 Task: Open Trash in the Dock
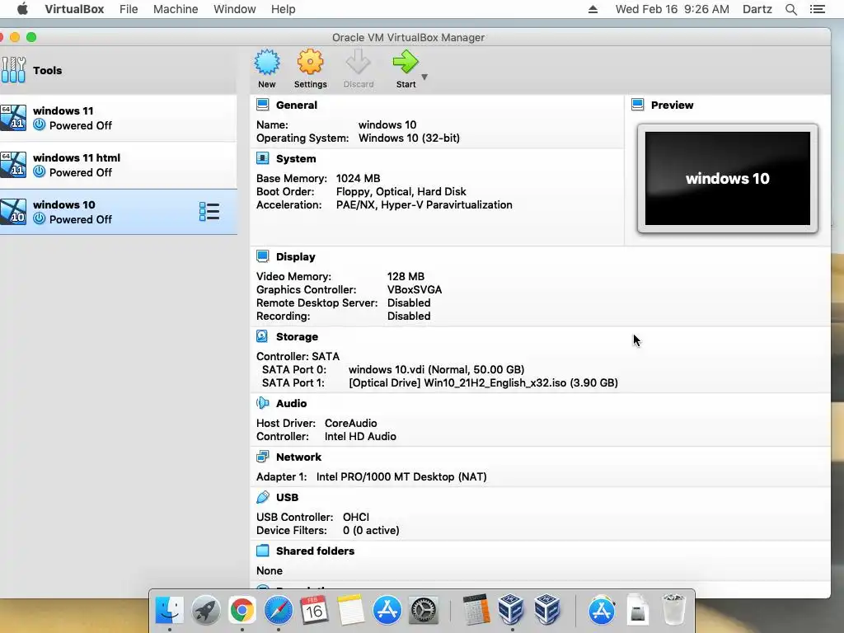pyautogui.click(x=673, y=610)
